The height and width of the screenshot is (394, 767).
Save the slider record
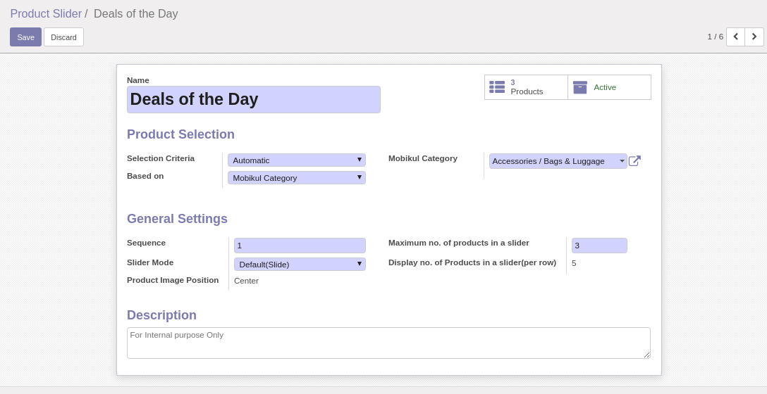click(x=25, y=37)
